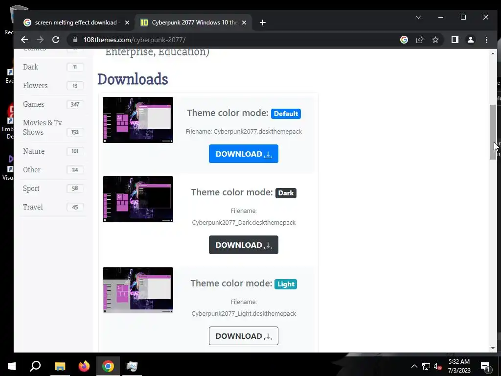Open the Flowers category link
Image resolution: width=501 pixels, height=376 pixels.
(35, 85)
